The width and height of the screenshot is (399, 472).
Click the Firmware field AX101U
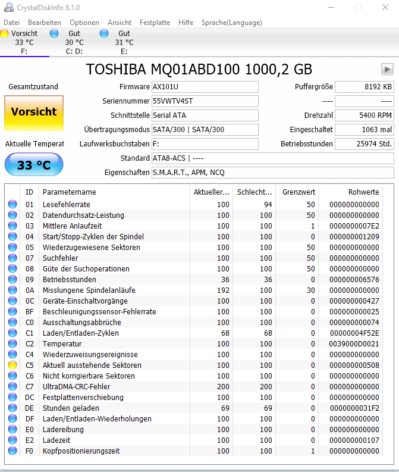(205, 87)
